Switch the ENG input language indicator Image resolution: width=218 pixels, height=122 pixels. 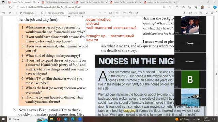(x=198, y=119)
